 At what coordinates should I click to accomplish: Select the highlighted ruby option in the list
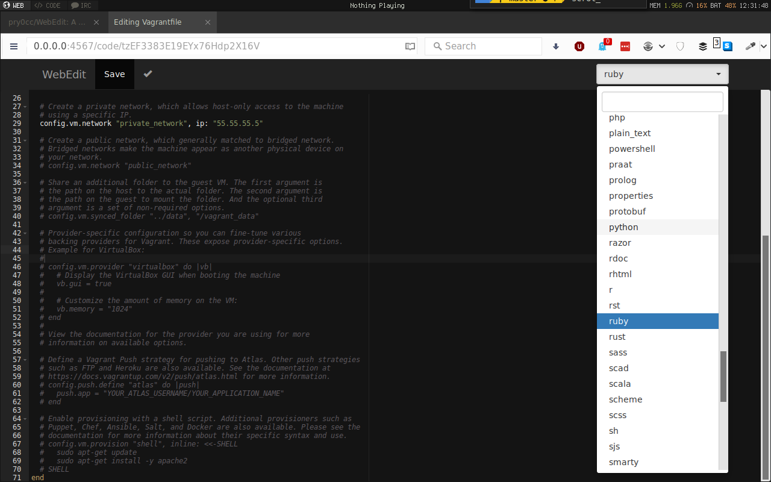coord(658,321)
